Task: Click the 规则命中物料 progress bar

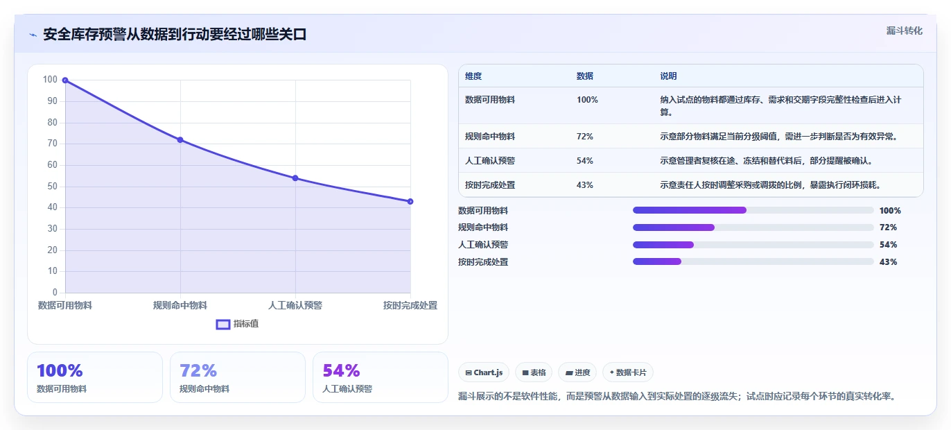Action: coord(753,227)
